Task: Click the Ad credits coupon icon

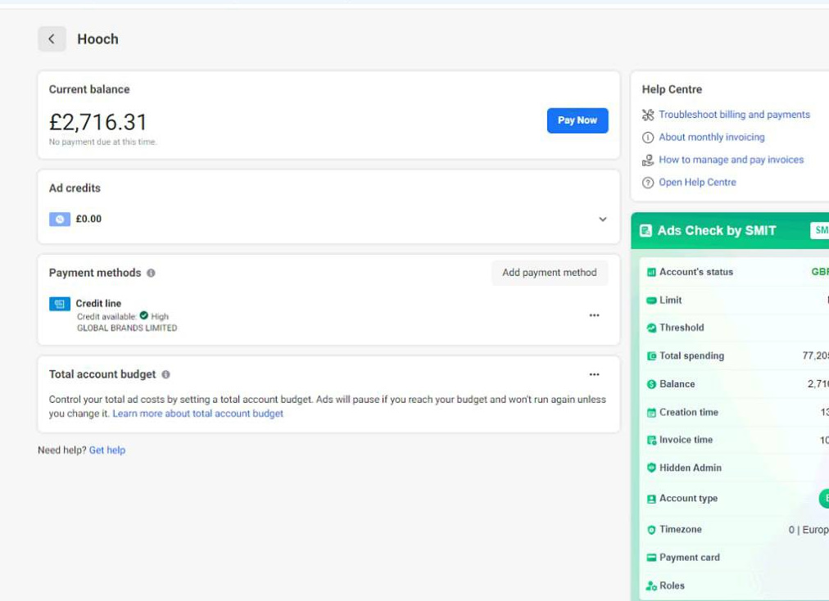Action: (60, 219)
